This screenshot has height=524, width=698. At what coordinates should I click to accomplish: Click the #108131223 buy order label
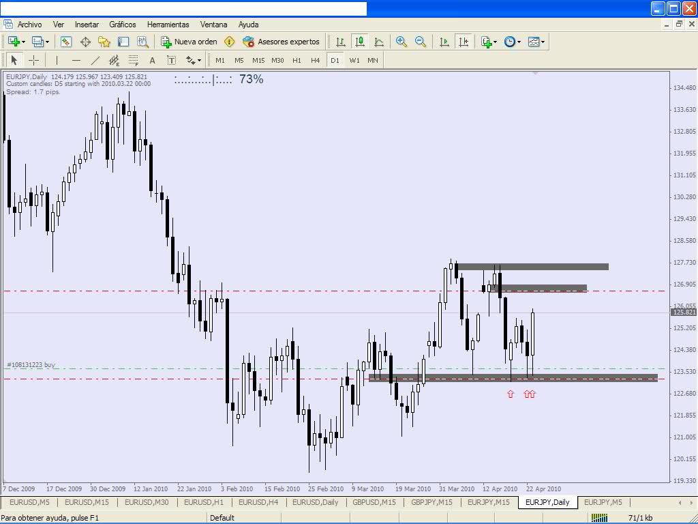tap(31, 364)
